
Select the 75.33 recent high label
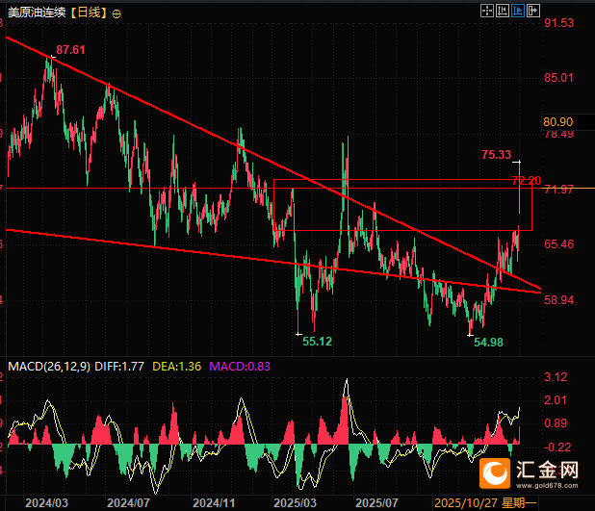click(497, 154)
